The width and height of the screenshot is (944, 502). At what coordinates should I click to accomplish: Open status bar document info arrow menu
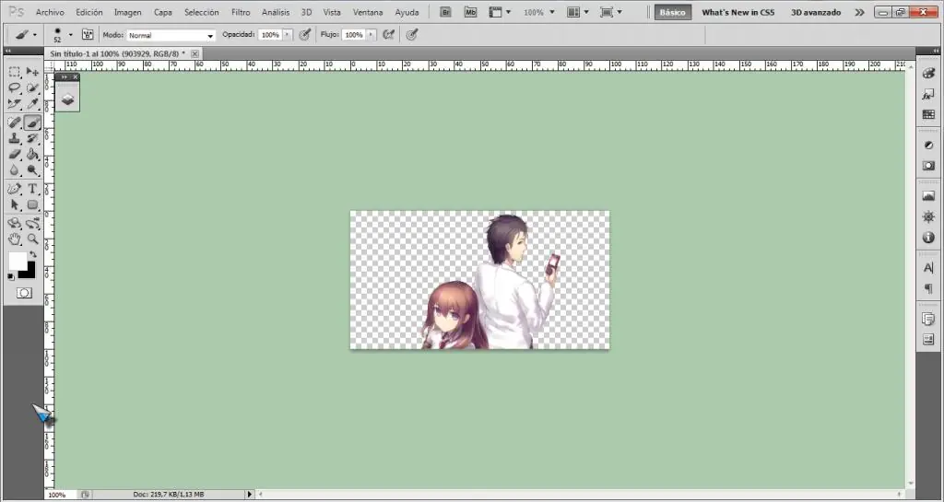pos(249,495)
